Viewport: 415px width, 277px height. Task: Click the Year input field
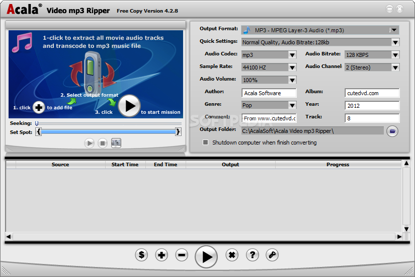pyautogui.click(x=372, y=105)
